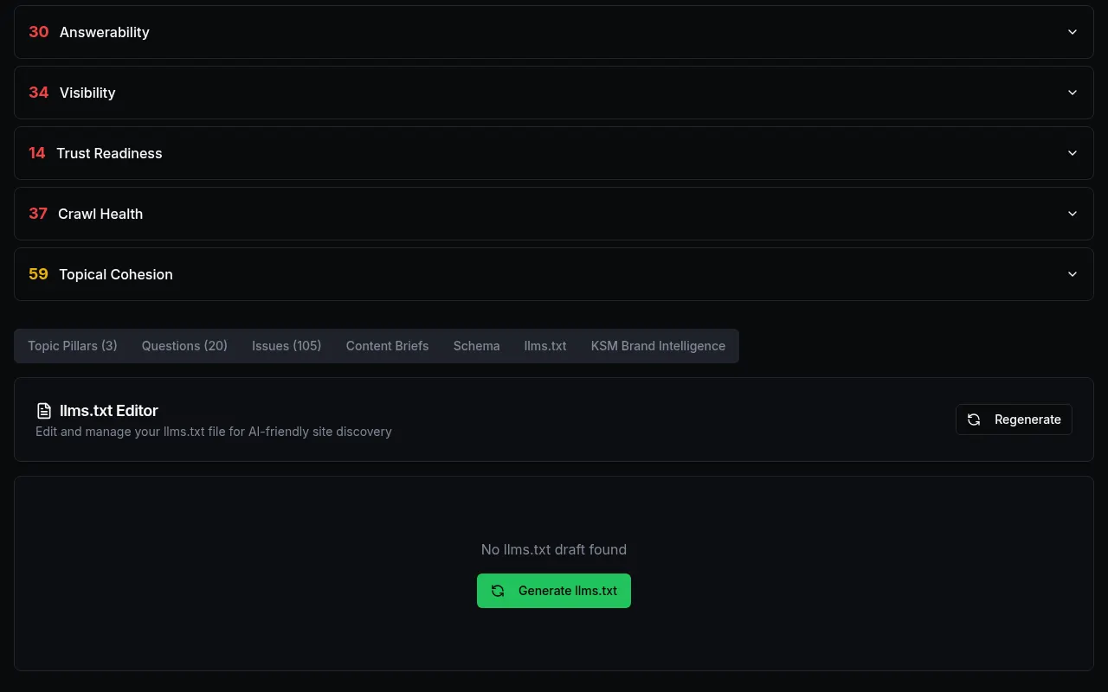Click the Visibility heading text

[87, 93]
